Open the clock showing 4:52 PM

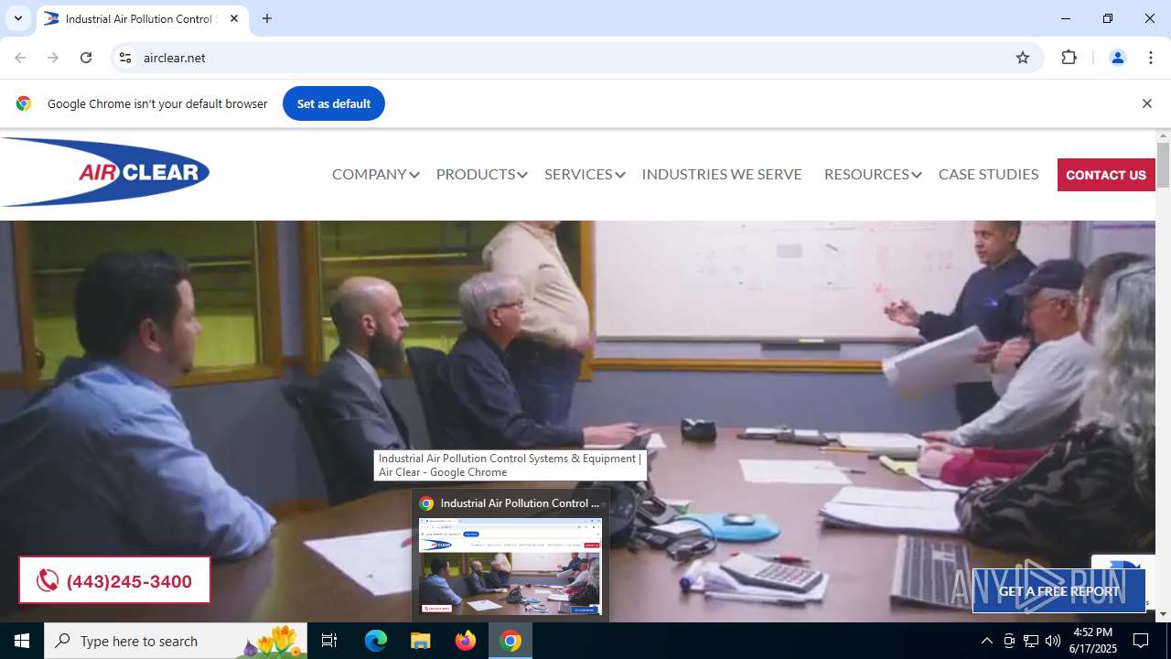pyautogui.click(x=1092, y=641)
